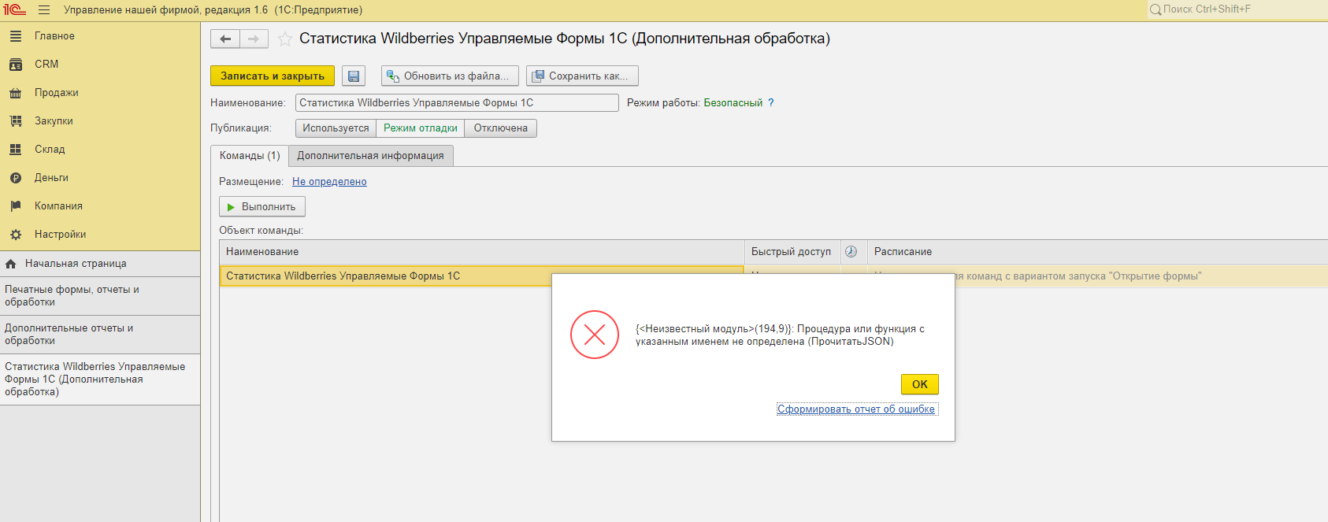The width and height of the screenshot is (1328, 522).
Task: Sort by the Наименование column header
Action: point(481,252)
